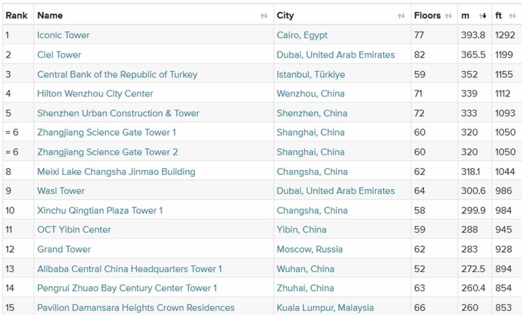
Task: Click Dubai link in Wasl Tower row
Action: tap(335, 191)
